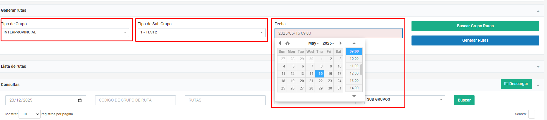Screen dimensions: 547x120
Task: Expand the Lista de rutas panel
Action: [x=538, y=67]
